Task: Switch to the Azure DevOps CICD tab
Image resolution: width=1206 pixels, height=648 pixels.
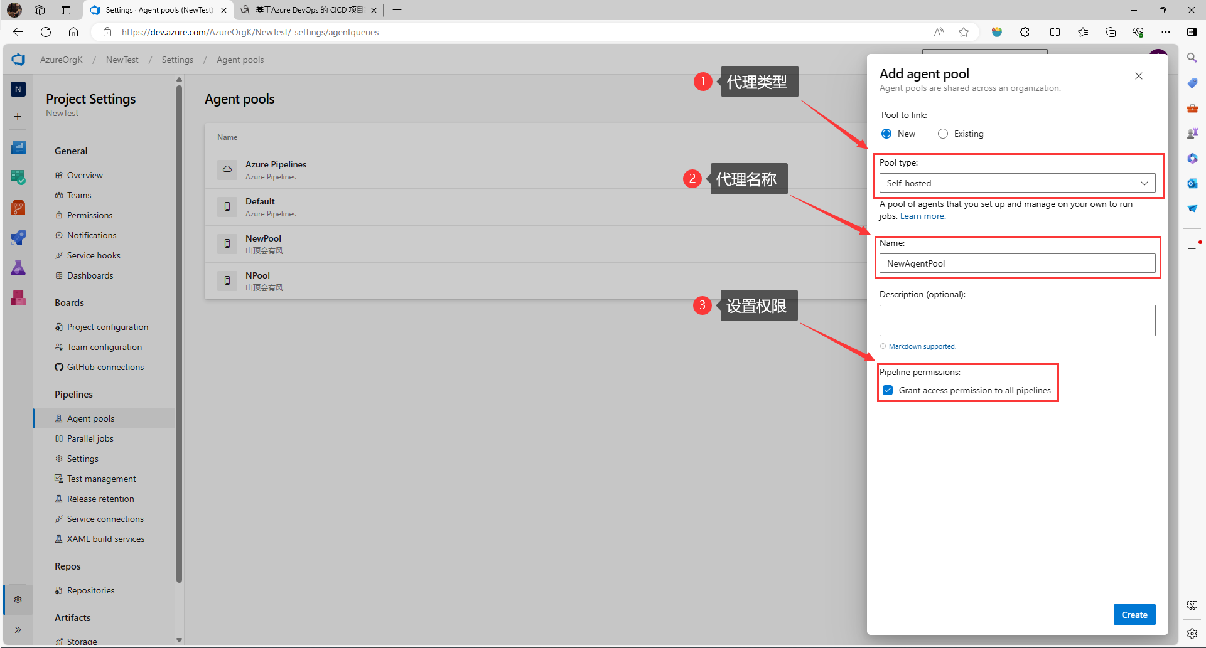Action: pyautogui.click(x=309, y=10)
